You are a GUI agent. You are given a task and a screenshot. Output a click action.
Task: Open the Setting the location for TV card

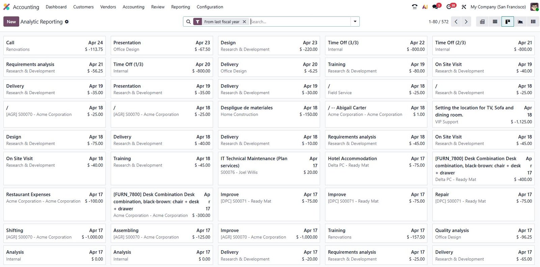(x=483, y=114)
